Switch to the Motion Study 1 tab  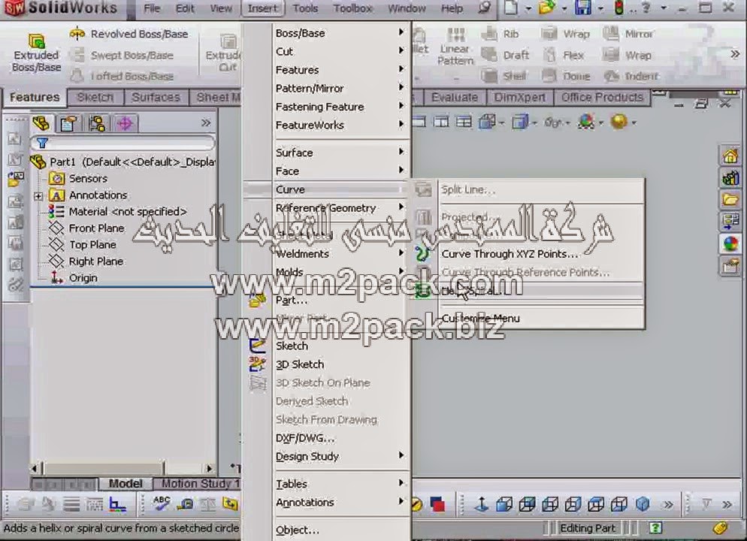pyautogui.click(x=199, y=484)
